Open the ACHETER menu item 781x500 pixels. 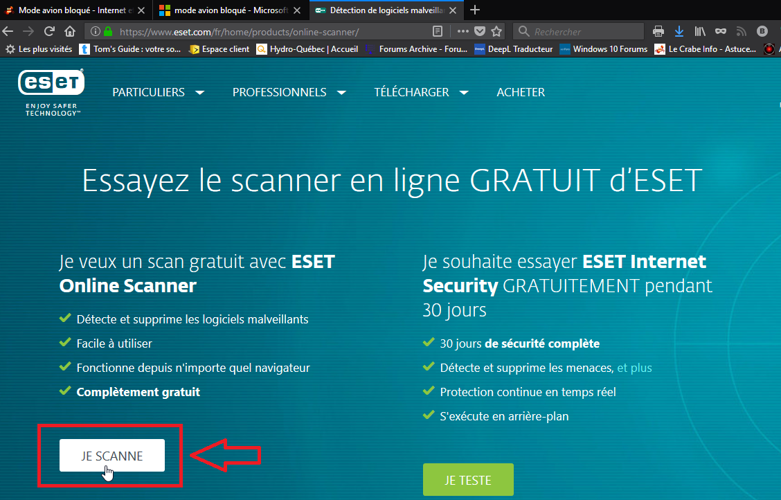coord(521,92)
